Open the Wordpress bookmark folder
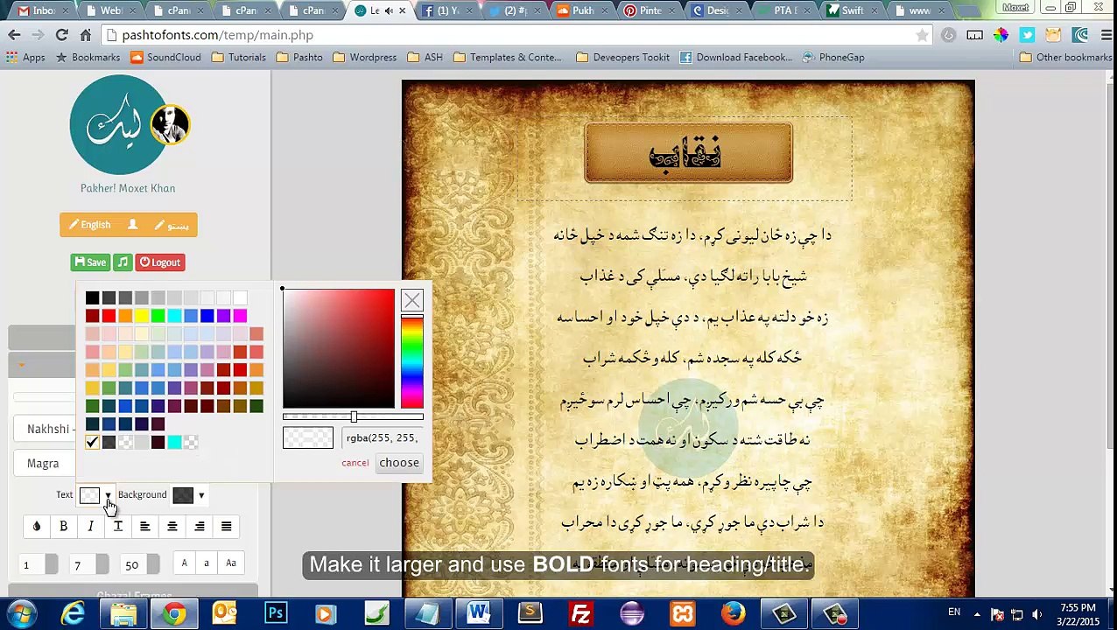The image size is (1117, 630). tap(365, 57)
